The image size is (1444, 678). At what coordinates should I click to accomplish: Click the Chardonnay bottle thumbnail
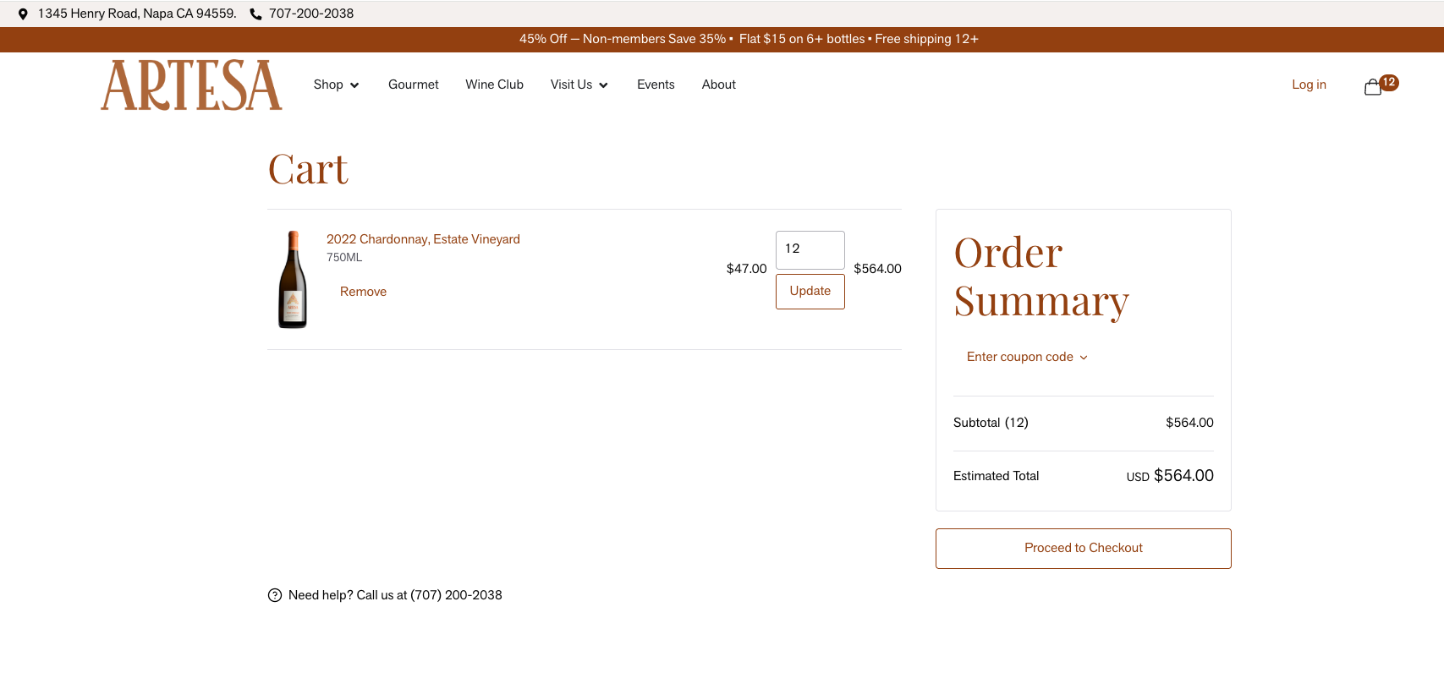(293, 279)
